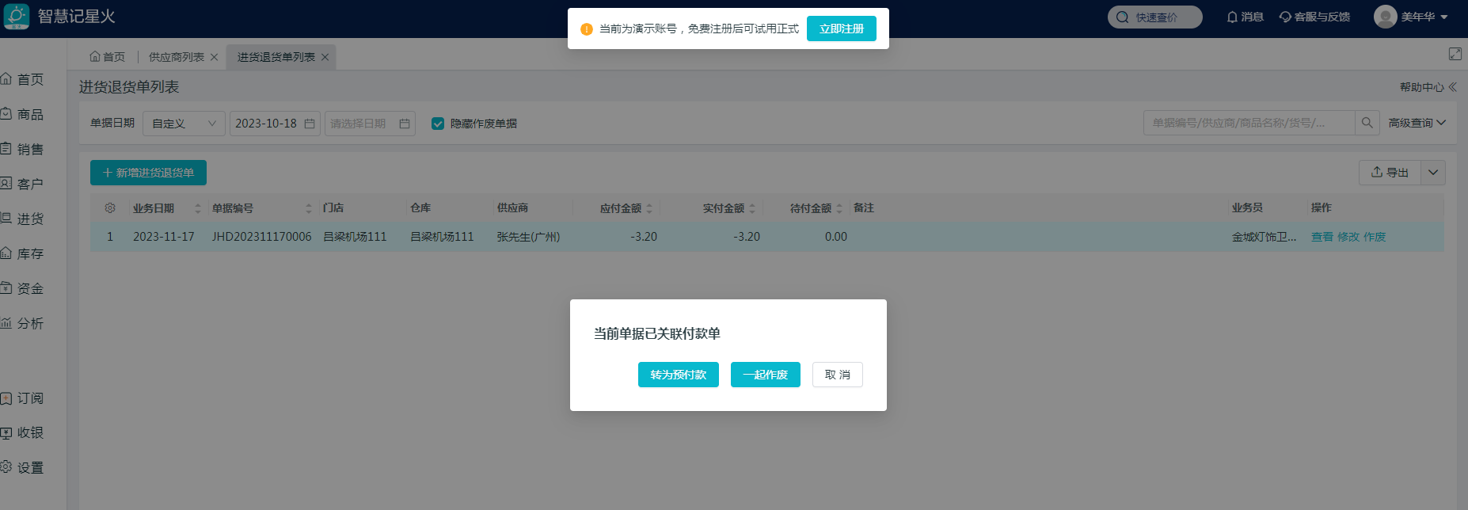
Task: Open the 自定义 date range dropdown
Action: [184, 124]
